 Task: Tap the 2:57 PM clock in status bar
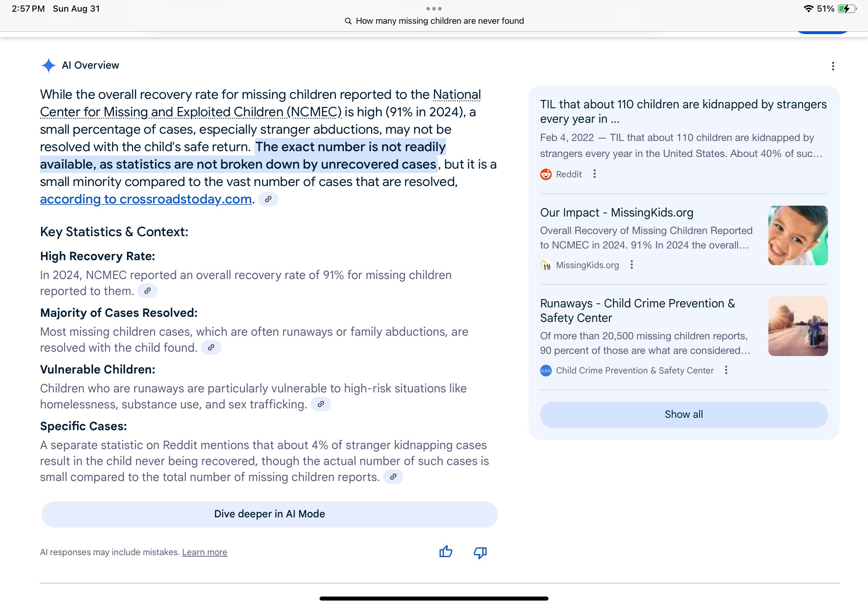coord(28,9)
